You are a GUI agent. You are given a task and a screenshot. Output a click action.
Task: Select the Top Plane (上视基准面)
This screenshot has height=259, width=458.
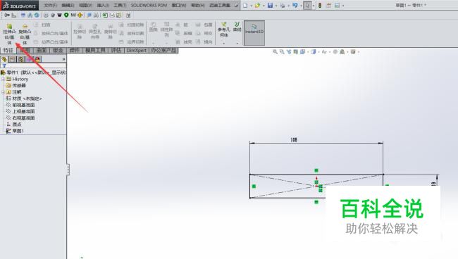[x=20, y=111]
